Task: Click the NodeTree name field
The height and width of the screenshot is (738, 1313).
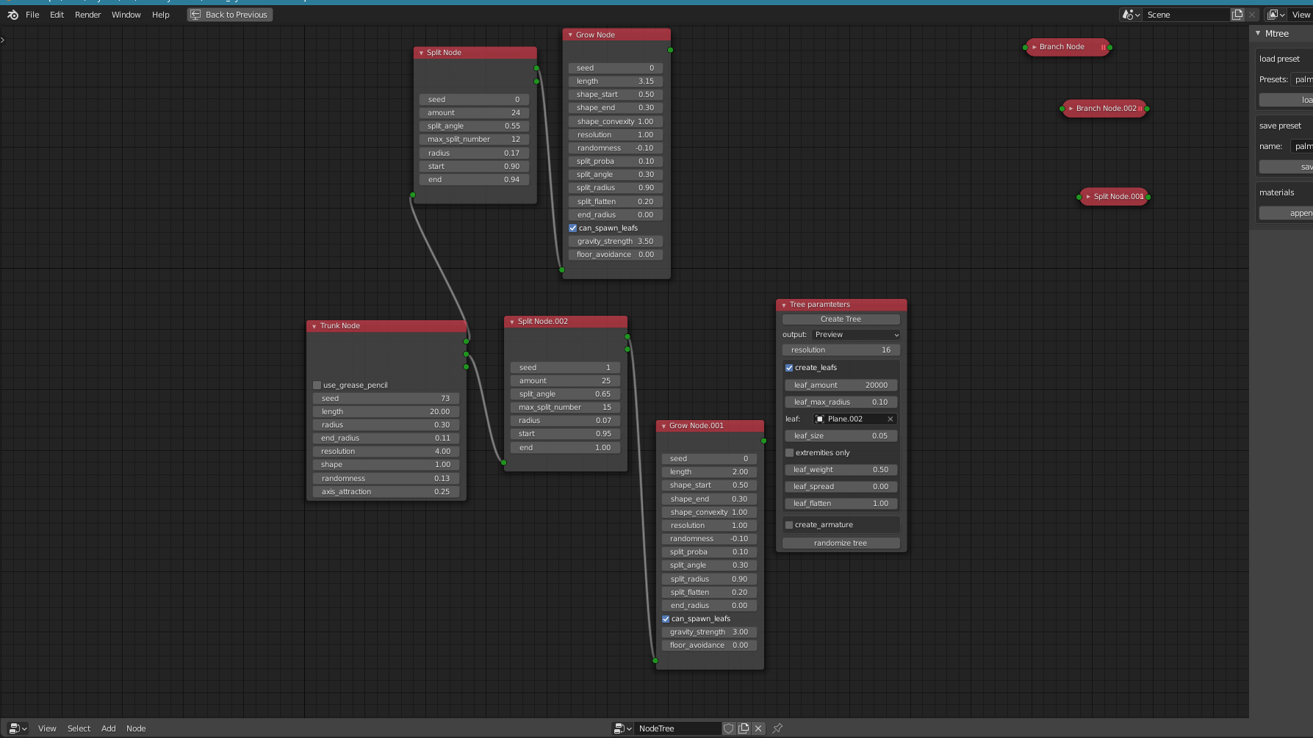Action: coord(677,728)
